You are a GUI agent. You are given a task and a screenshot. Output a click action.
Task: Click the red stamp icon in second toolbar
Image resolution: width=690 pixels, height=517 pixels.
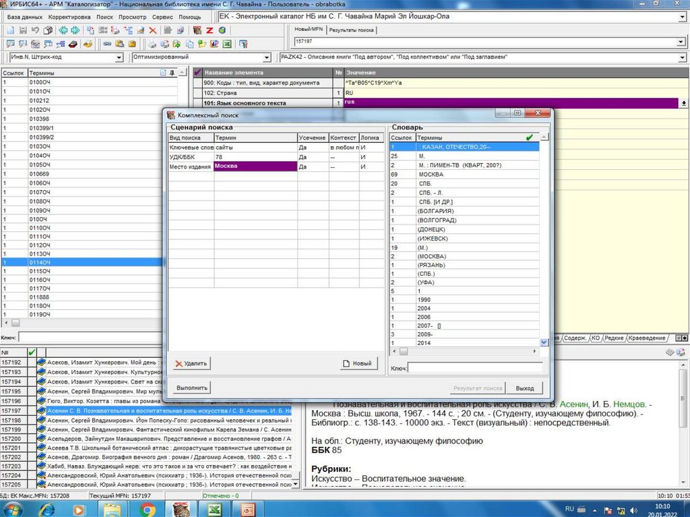[73, 44]
